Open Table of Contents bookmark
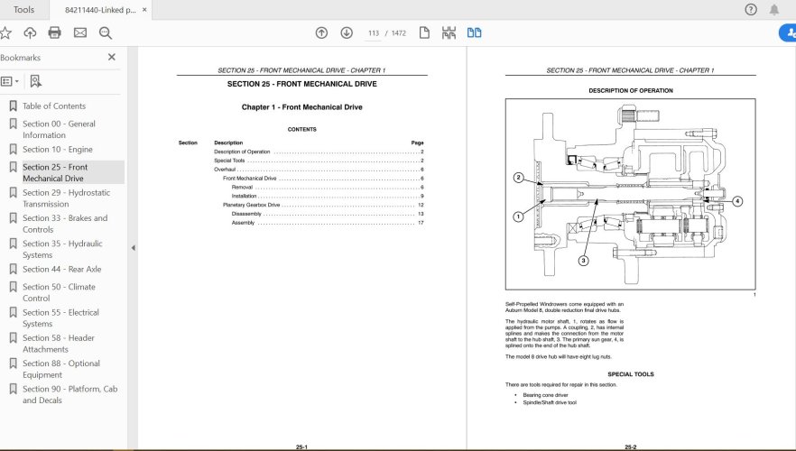 click(x=54, y=106)
